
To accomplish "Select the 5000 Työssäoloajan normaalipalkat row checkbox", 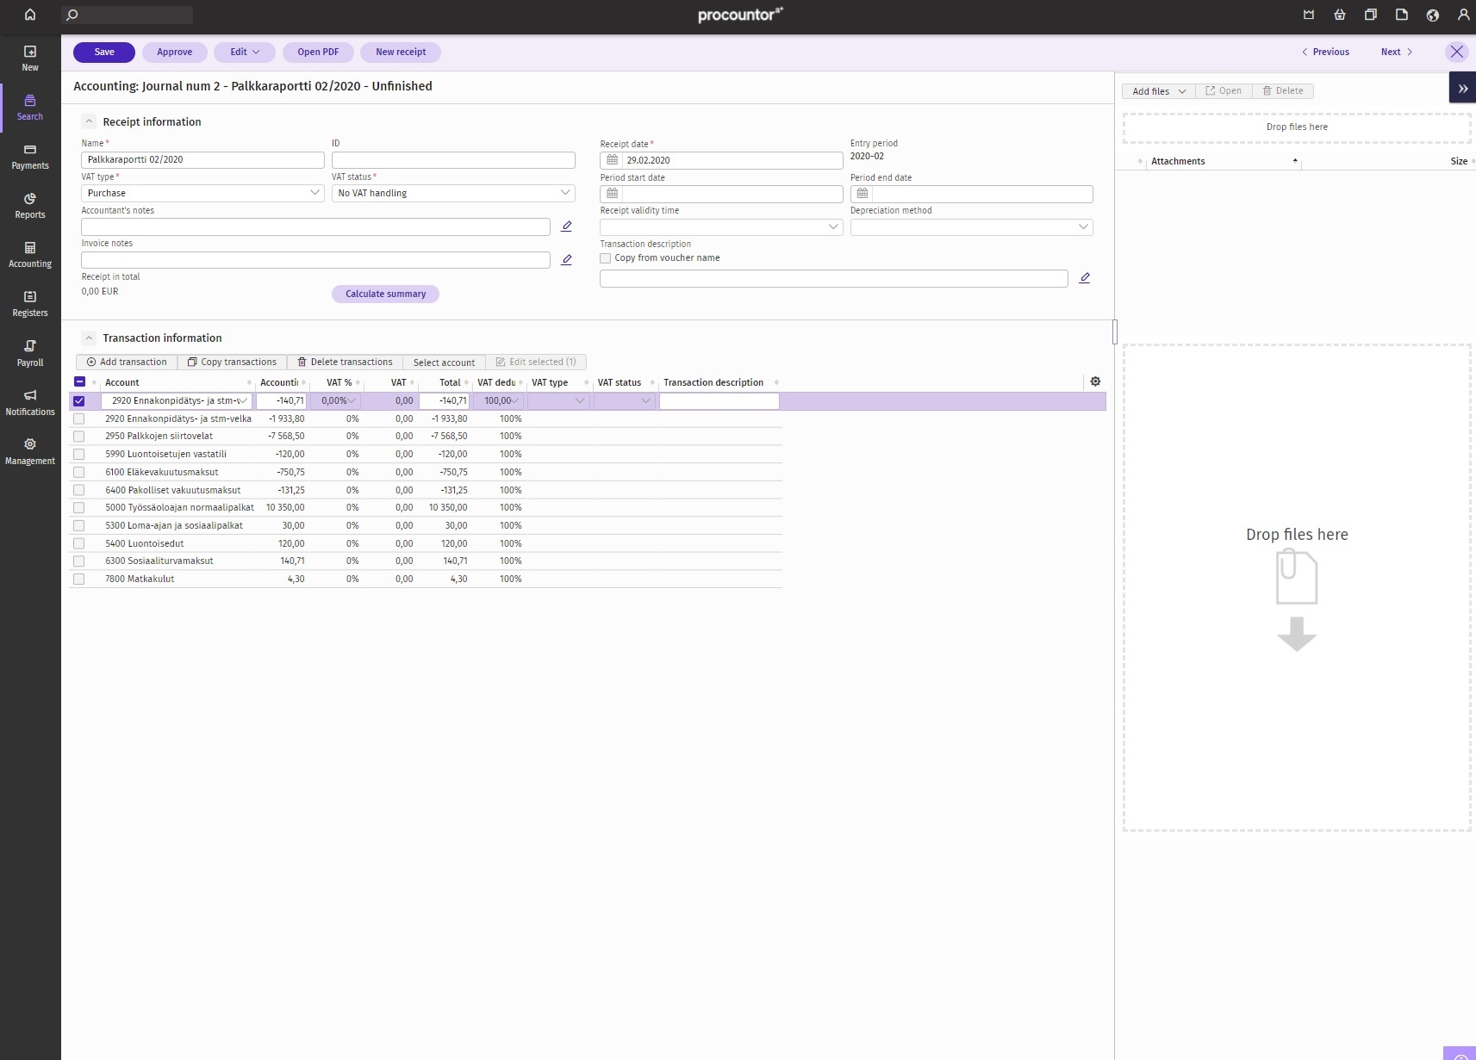I will click(79, 507).
